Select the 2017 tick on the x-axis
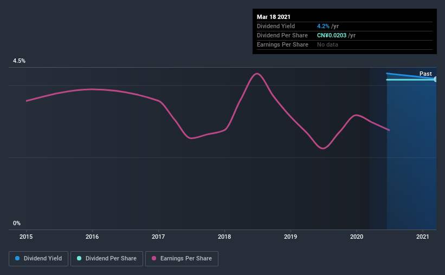Screen dimensions: 445x275 coord(158,237)
